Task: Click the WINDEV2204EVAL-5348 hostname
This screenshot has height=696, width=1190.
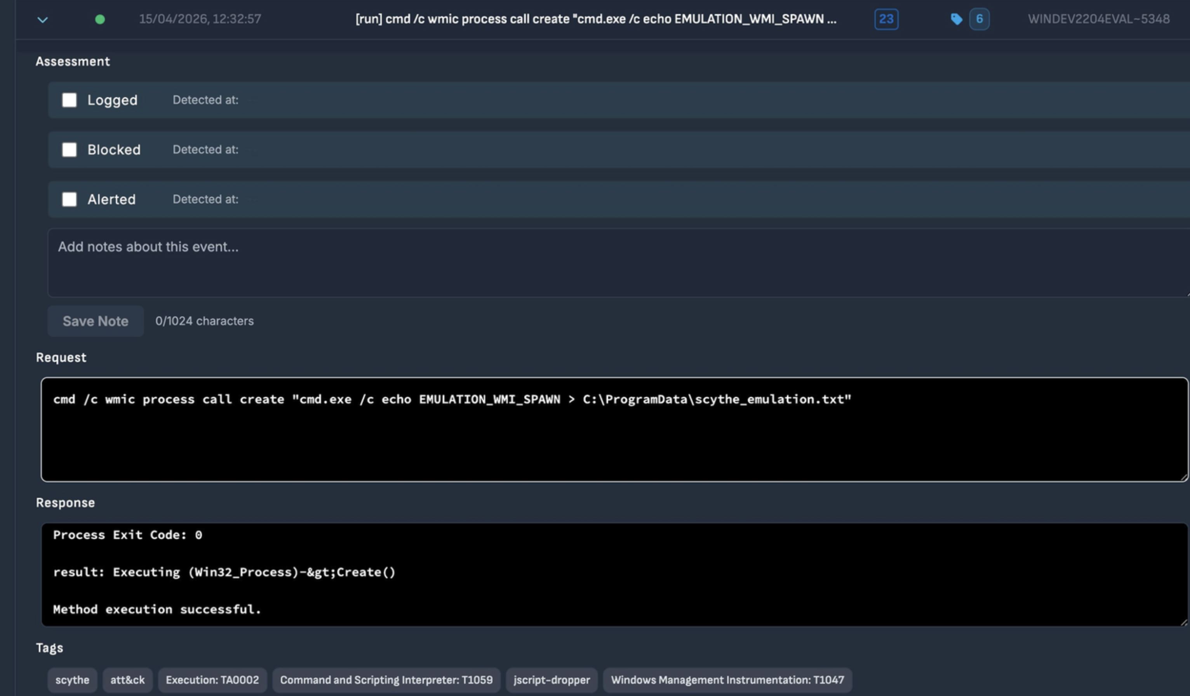Action: coord(1098,19)
